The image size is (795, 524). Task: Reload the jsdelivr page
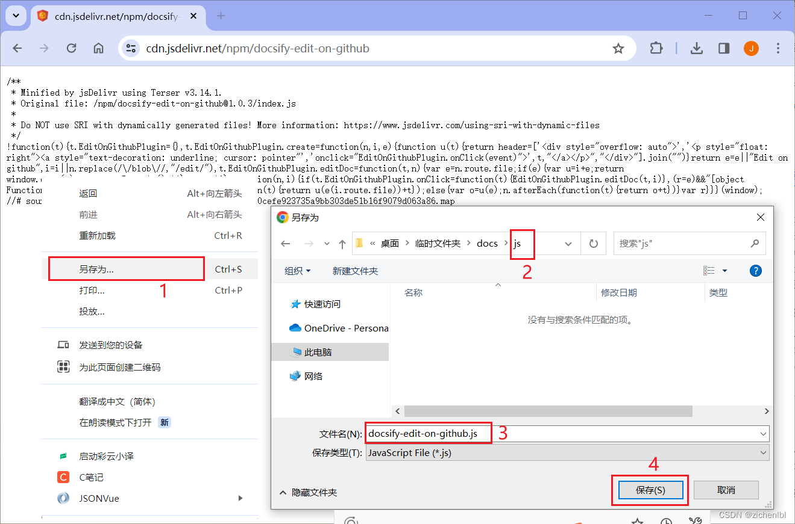71,49
